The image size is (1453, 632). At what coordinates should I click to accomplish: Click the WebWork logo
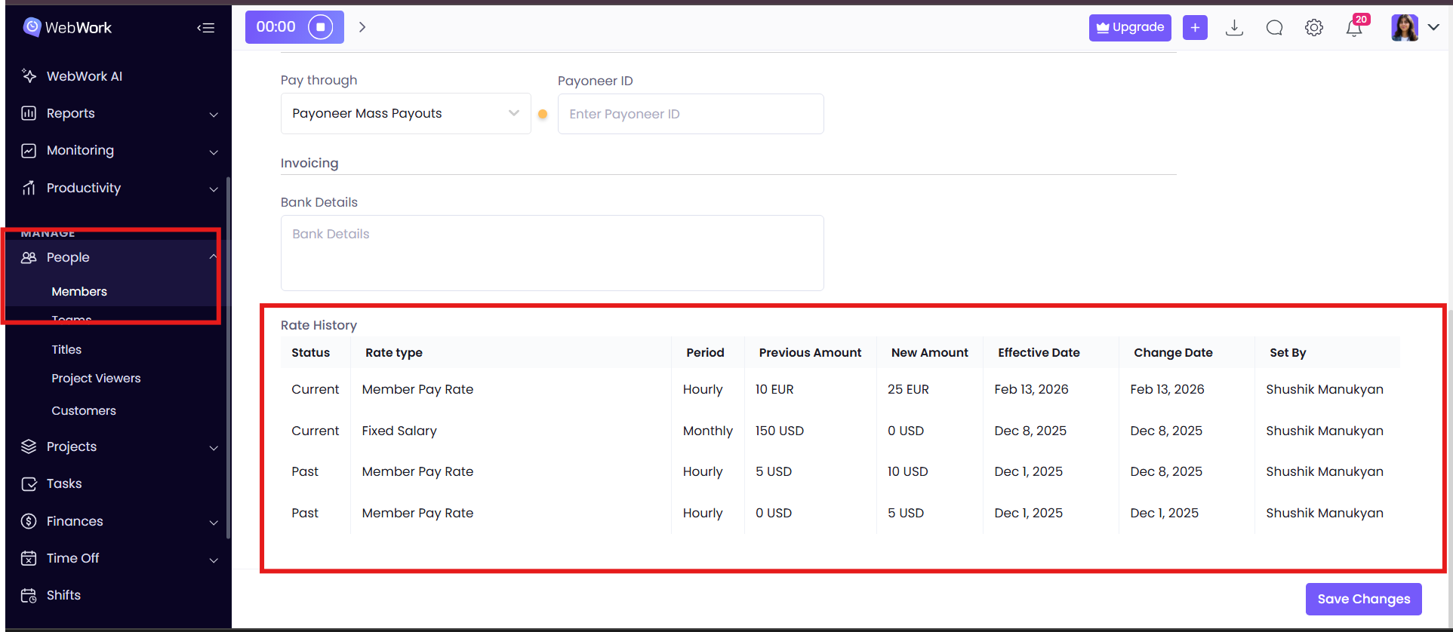[x=67, y=28]
